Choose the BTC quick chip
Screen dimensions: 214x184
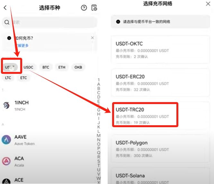pos(46,67)
